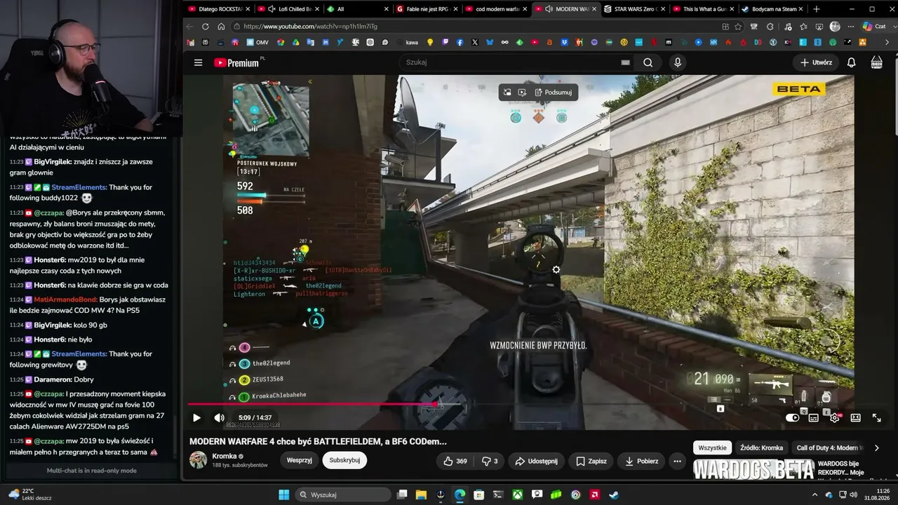Click the taskbar Wyszukaj search box

click(x=343, y=494)
